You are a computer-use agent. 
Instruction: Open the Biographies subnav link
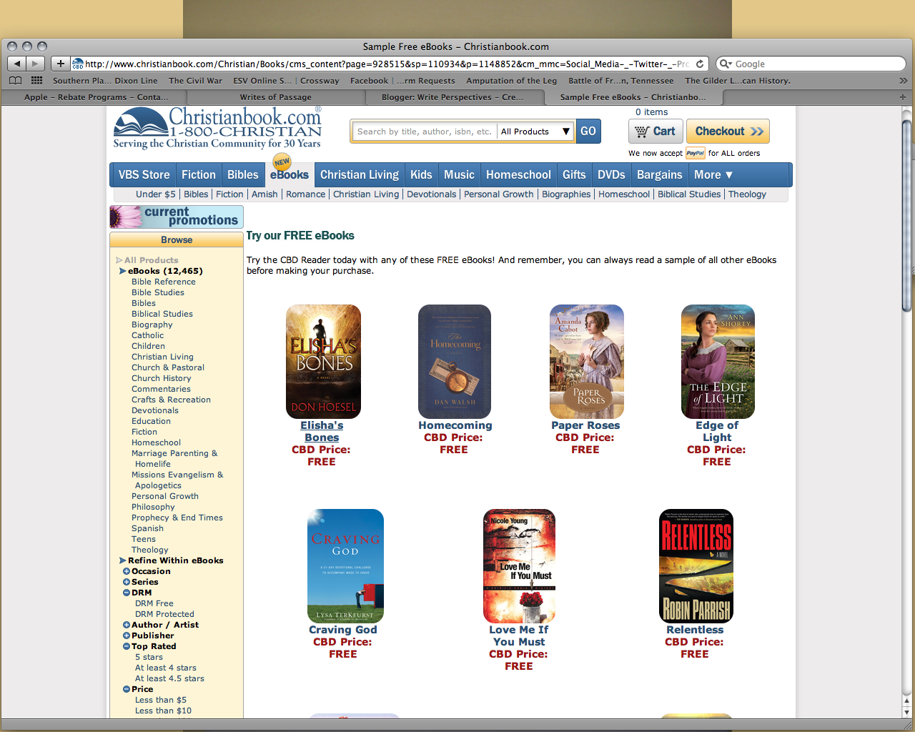click(566, 194)
